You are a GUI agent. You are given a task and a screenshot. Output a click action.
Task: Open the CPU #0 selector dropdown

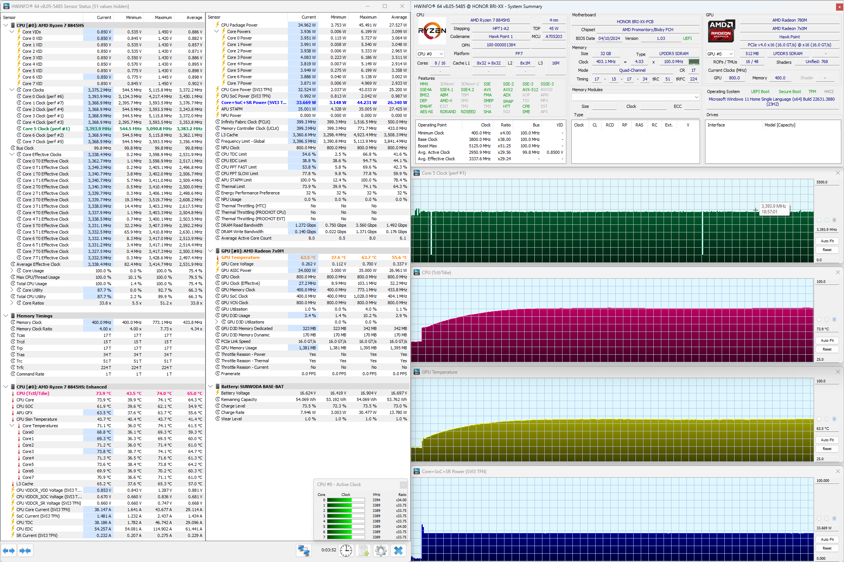click(x=430, y=54)
